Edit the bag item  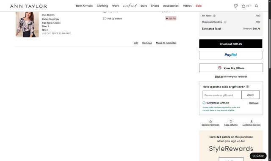[136, 43]
